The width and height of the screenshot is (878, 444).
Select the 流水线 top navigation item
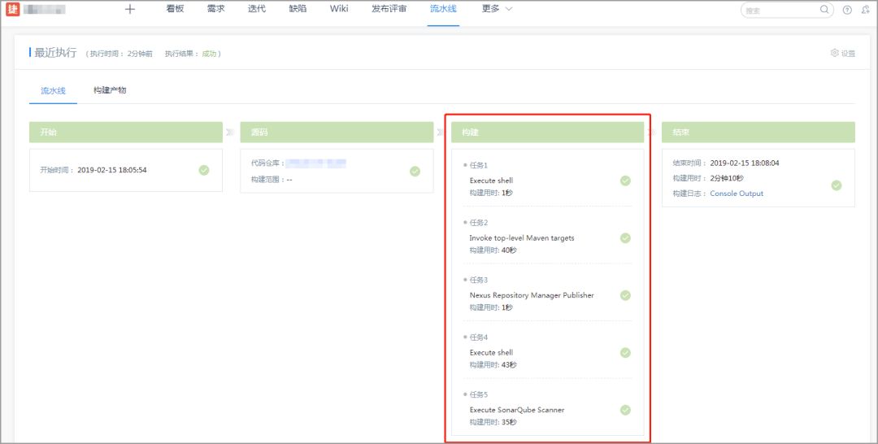(444, 9)
